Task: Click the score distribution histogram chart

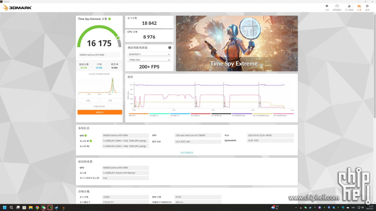Action: tap(99, 86)
